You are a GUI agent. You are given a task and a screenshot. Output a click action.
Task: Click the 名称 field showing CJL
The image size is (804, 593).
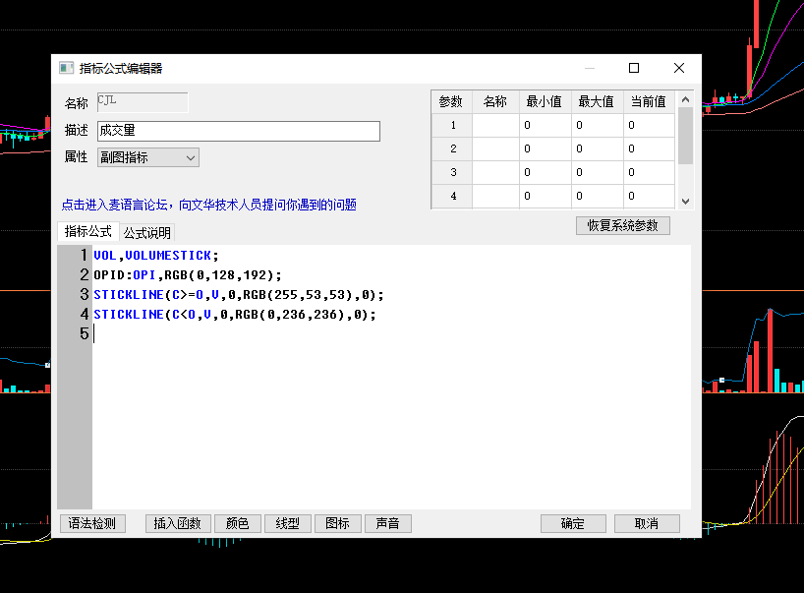tap(141, 102)
